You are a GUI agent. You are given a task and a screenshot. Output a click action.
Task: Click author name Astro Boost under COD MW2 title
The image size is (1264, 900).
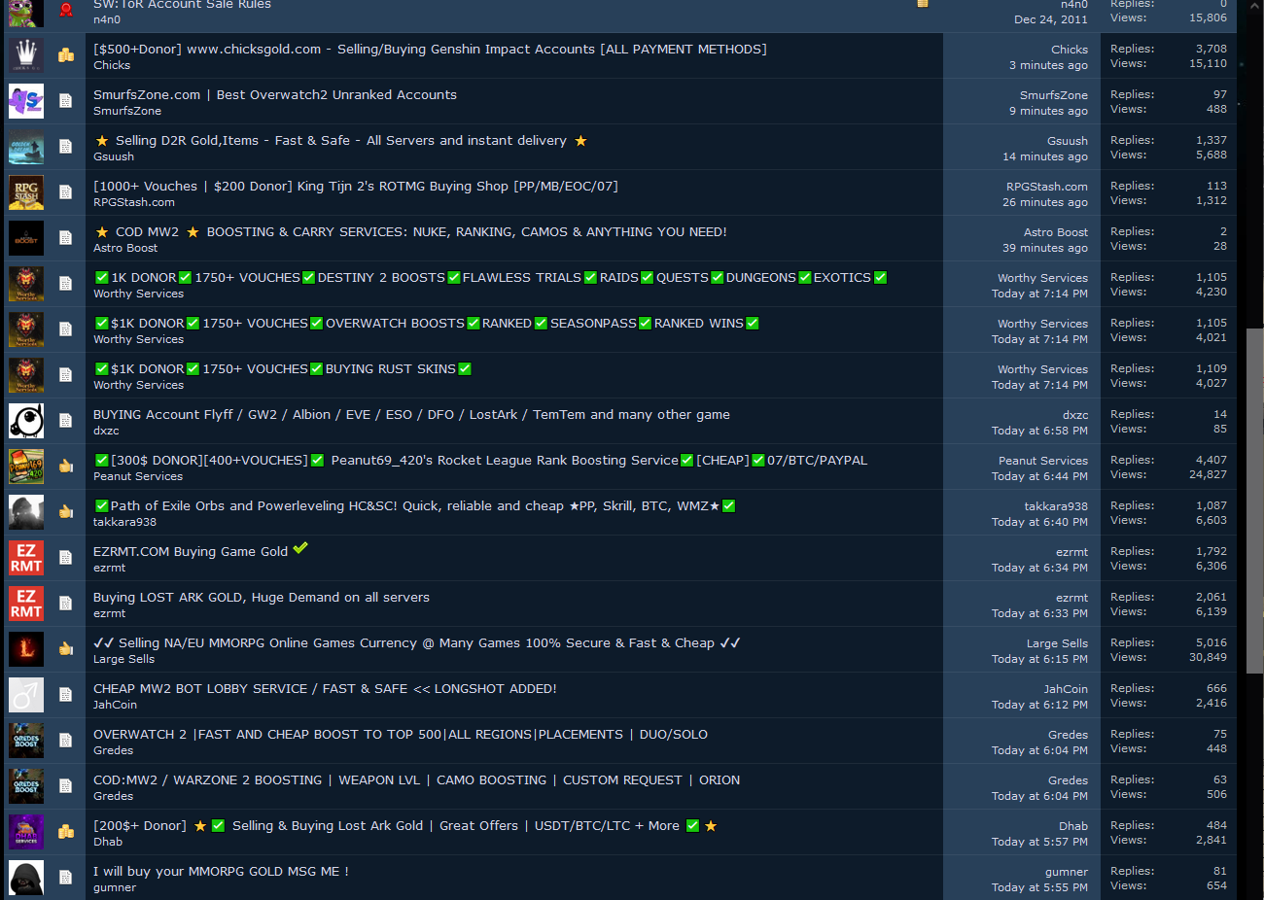tap(125, 248)
